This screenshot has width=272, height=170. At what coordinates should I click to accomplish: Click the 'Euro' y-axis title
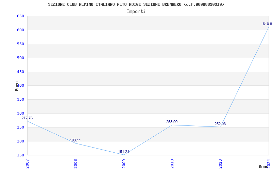coord(17,86)
